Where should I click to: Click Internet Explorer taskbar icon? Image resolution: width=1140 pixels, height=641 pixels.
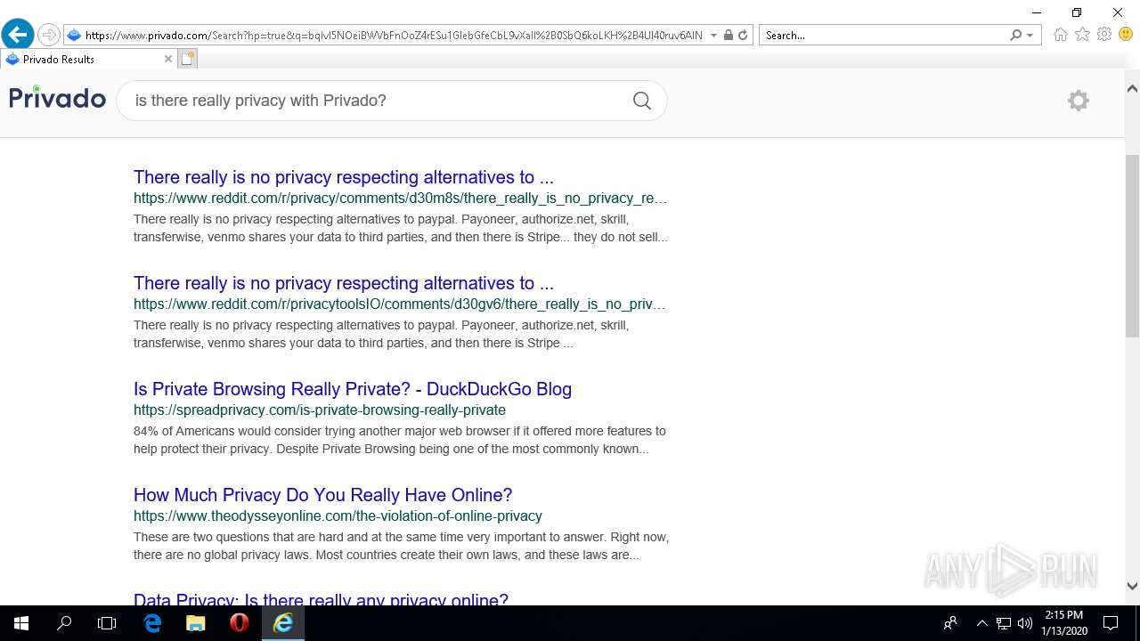283,623
